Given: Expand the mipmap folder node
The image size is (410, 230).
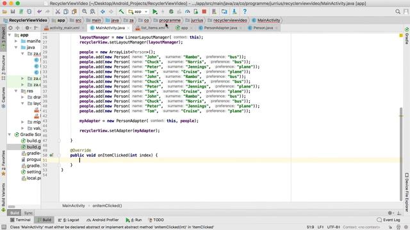Looking at the screenshot, I should (22, 122).
